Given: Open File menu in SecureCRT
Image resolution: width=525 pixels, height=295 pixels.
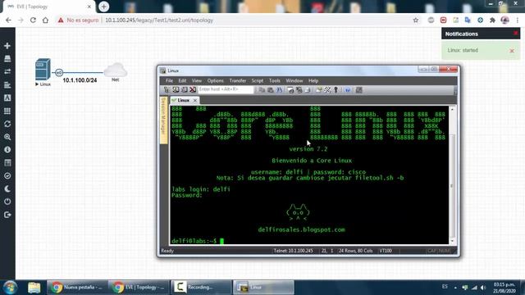Looking at the screenshot, I should [x=169, y=80].
